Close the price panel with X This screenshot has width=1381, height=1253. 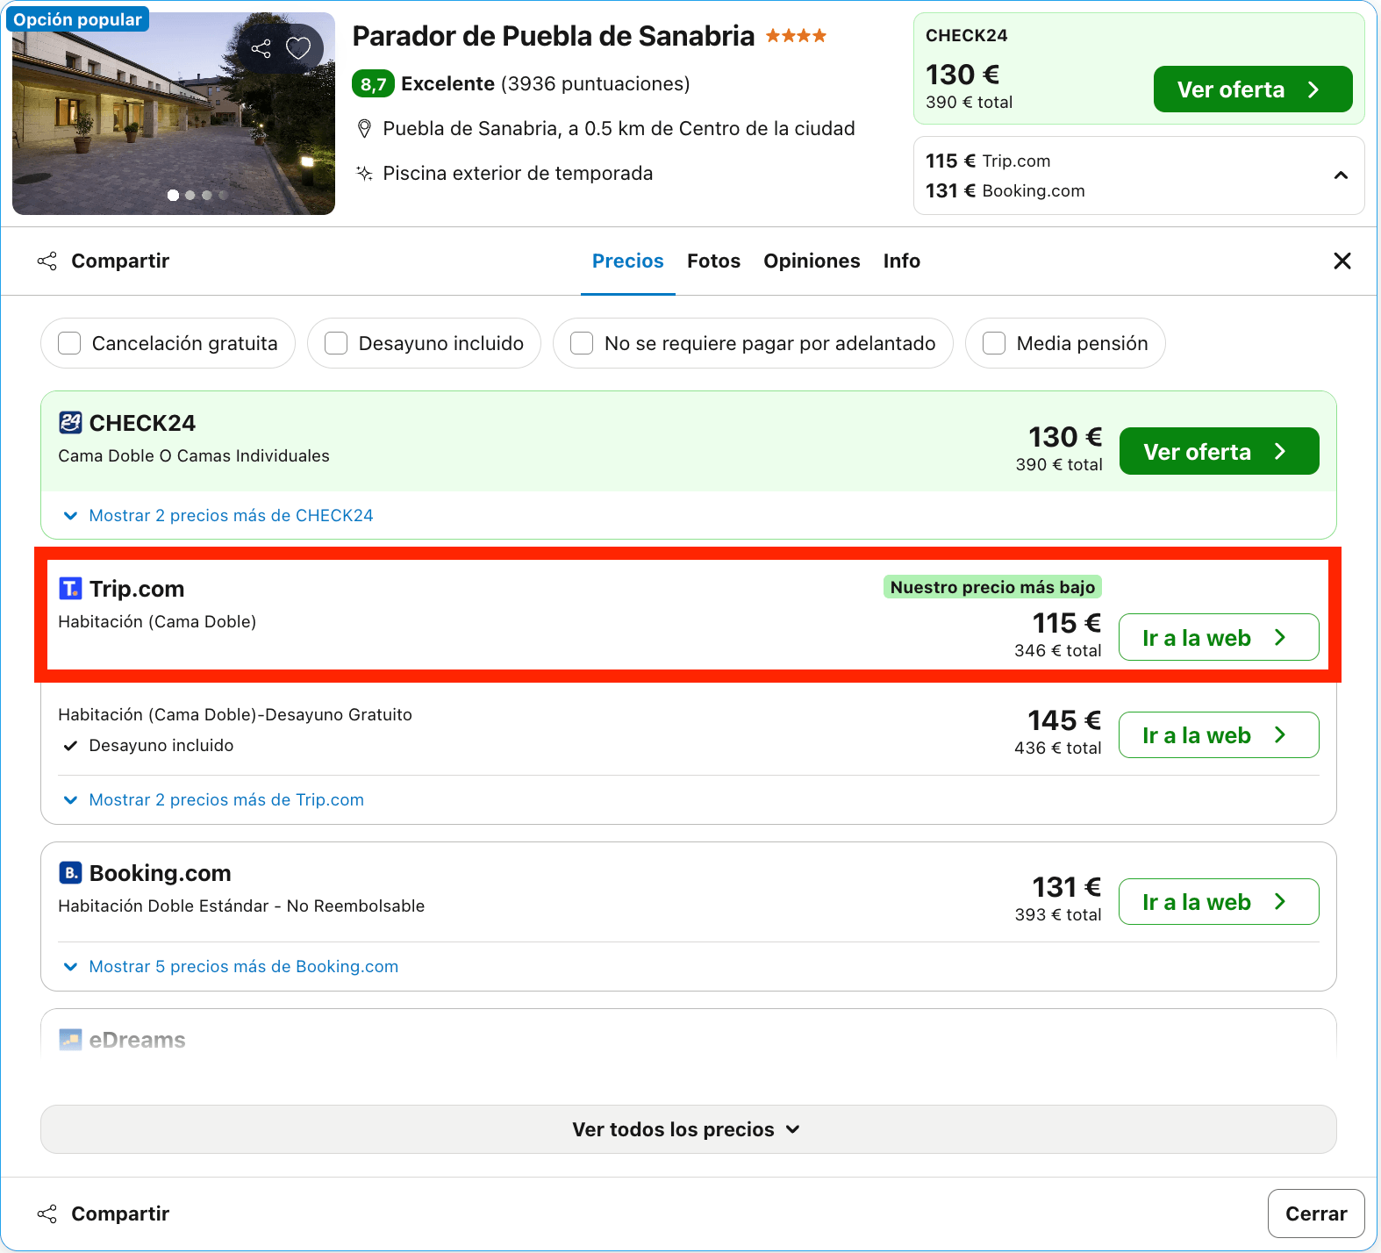point(1342,261)
